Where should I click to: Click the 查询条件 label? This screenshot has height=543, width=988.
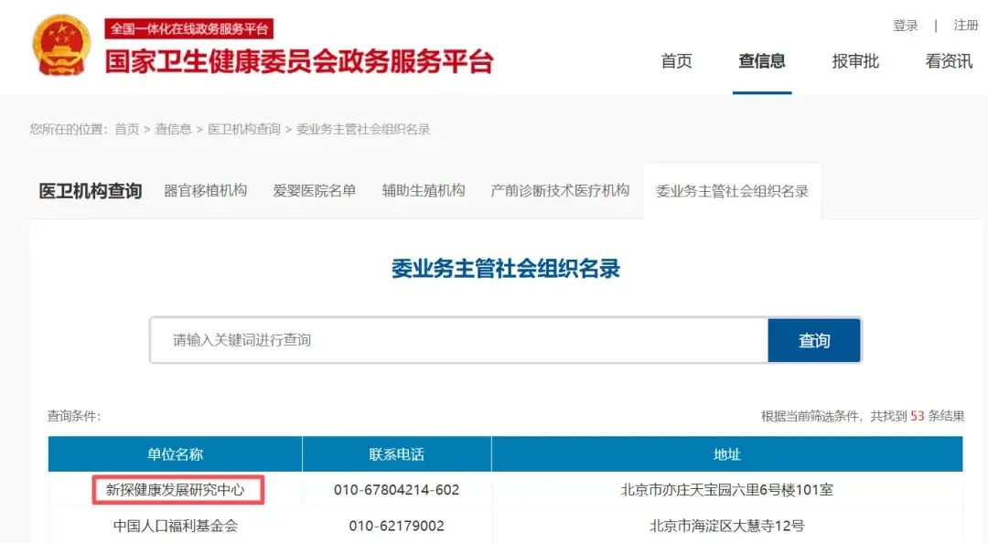(x=74, y=416)
